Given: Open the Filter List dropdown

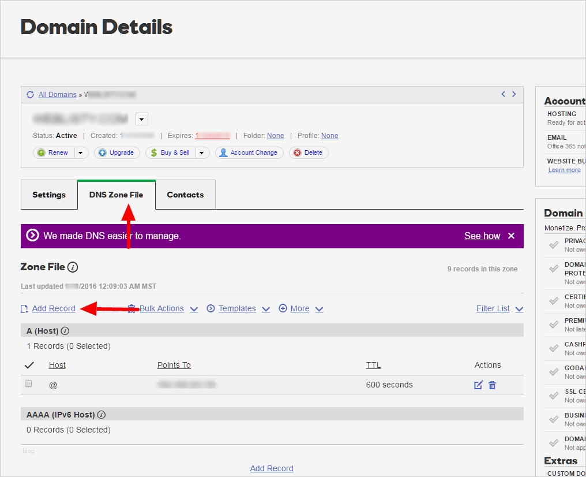Looking at the screenshot, I should 499,308.
